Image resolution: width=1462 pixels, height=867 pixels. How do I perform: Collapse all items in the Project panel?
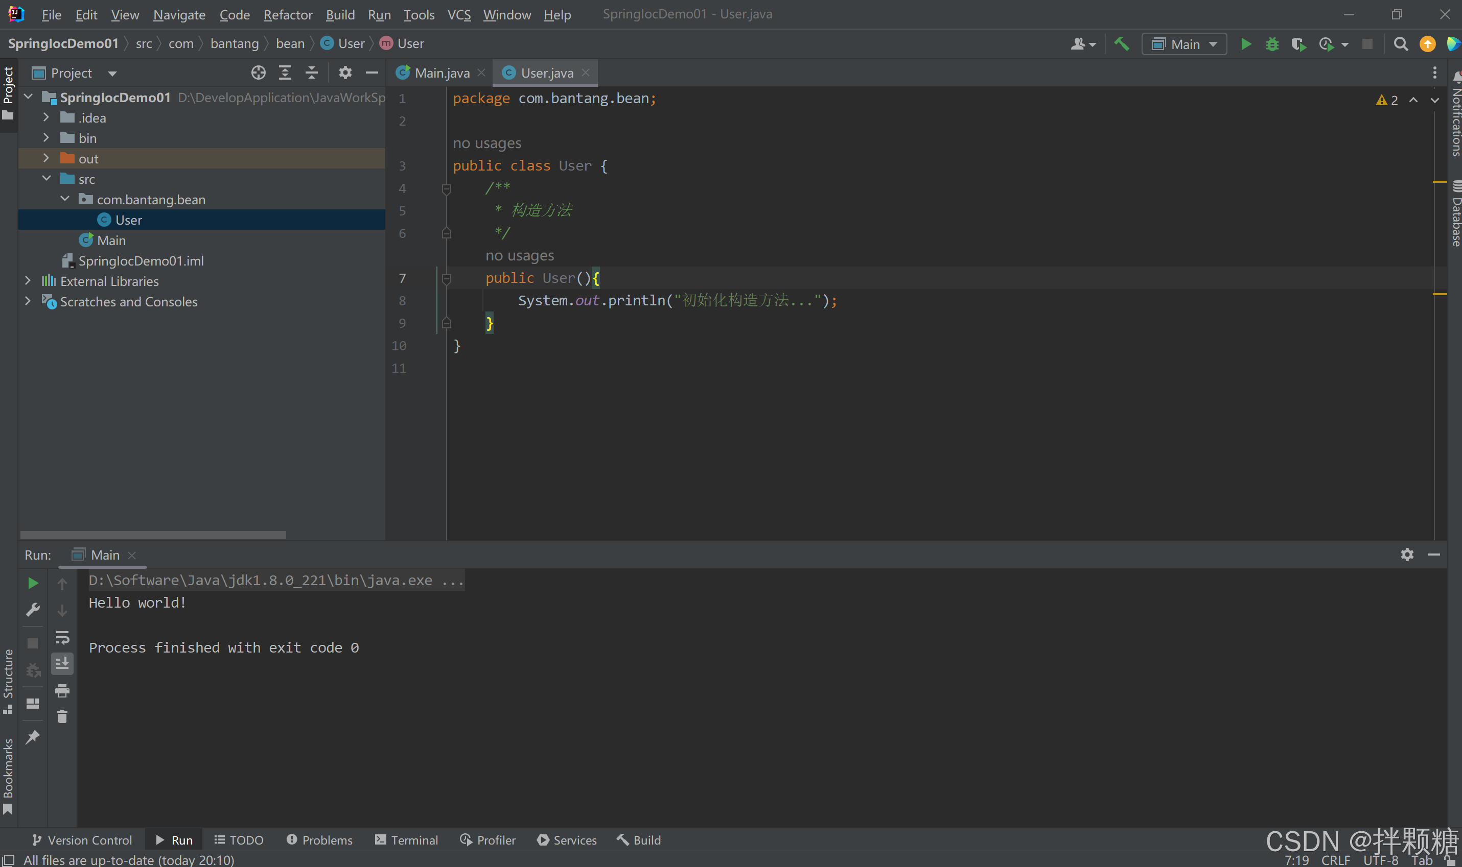[x=312, y=73]
